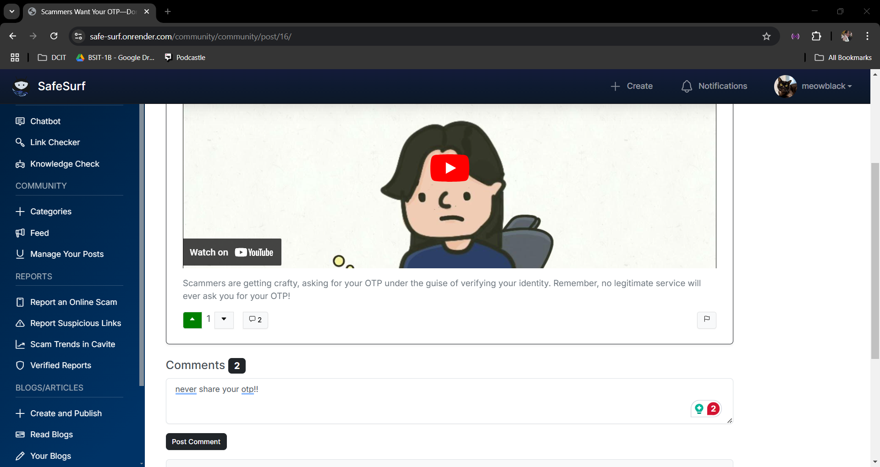The image size is (880, 467).
Task: Open the Create menu in header
Action: point(632,86)
